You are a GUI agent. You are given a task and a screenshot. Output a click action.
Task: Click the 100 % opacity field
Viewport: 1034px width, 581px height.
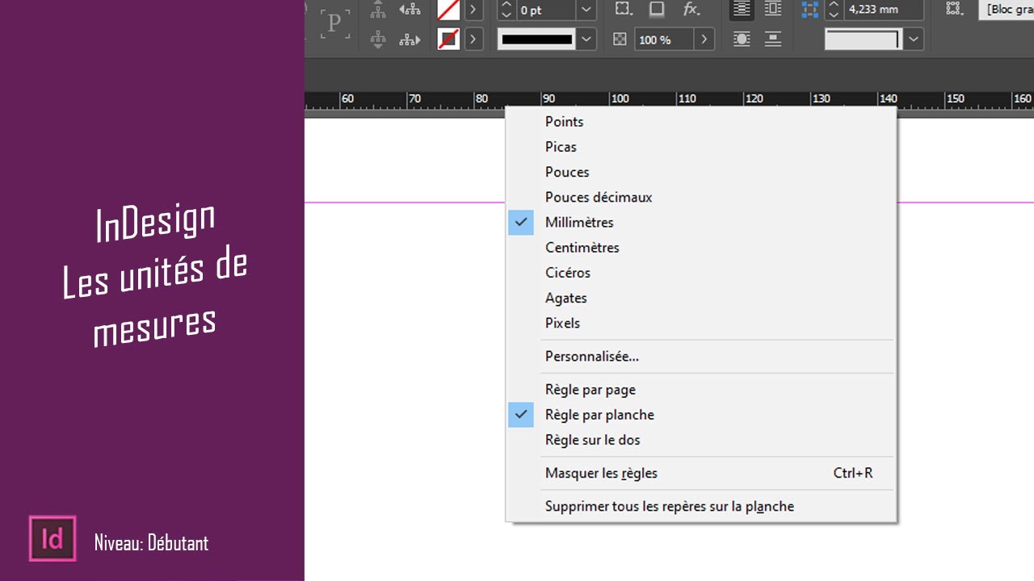[664, 39]
